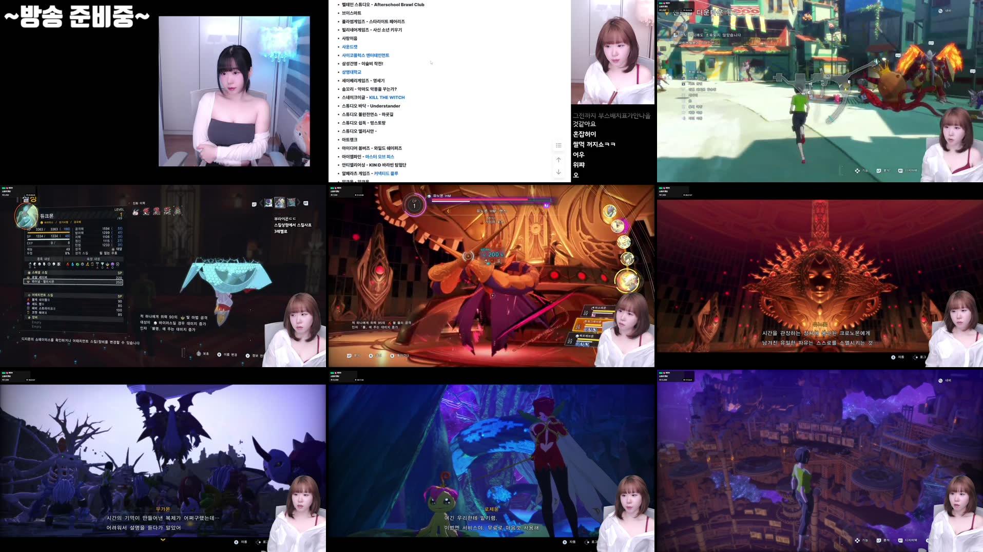The height and width of the screenshot is (552, 983).
Task: Click the CP 1 gauge in battle
Action: point(414,204)
